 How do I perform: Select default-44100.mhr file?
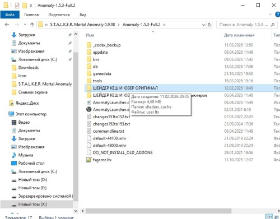point(109,138)
